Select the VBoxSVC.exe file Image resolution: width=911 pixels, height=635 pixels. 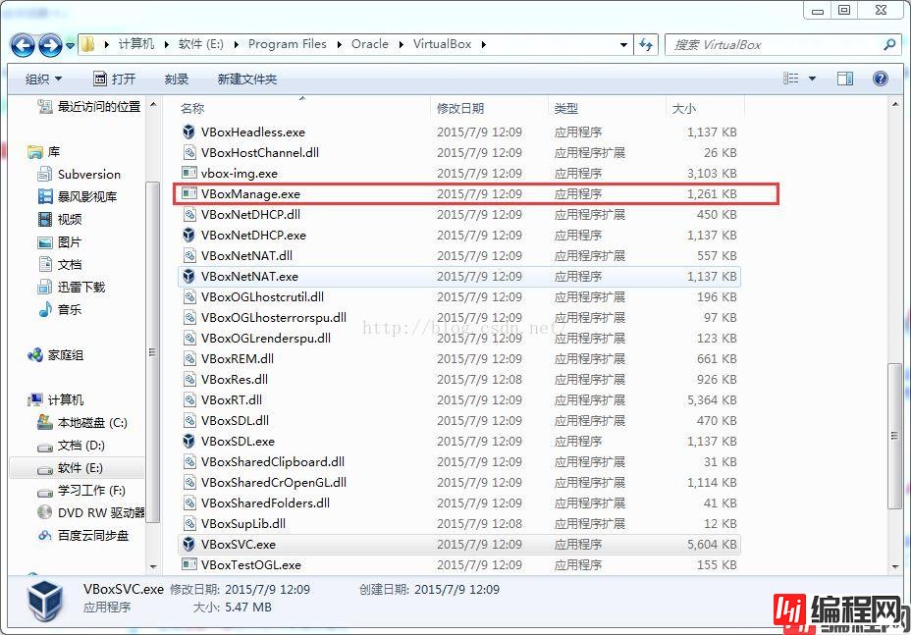239,544
